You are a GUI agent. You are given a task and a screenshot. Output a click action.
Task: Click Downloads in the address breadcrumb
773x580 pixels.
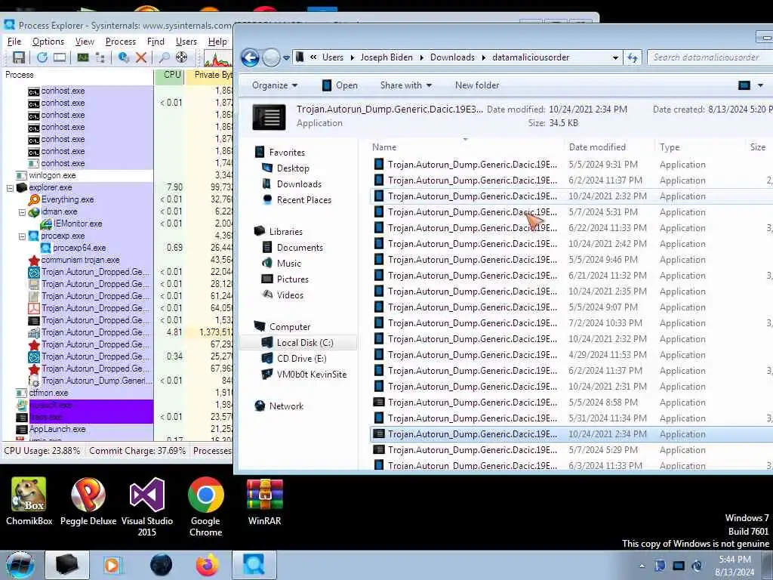(452, 57)
